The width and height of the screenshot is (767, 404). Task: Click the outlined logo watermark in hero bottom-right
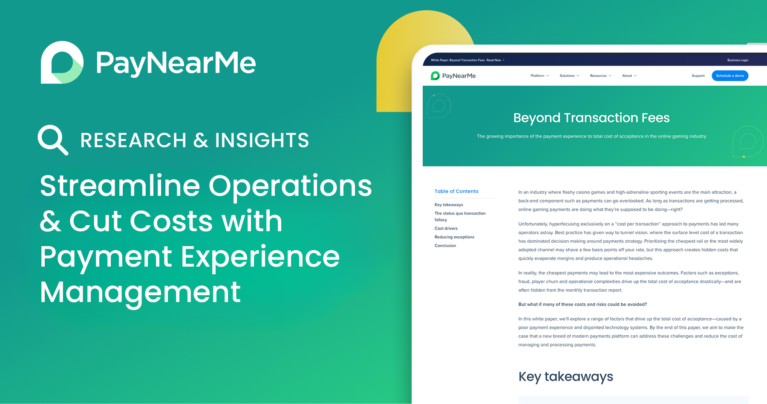tap(747, 142)
